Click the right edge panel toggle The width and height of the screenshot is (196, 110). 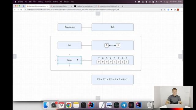180,56
